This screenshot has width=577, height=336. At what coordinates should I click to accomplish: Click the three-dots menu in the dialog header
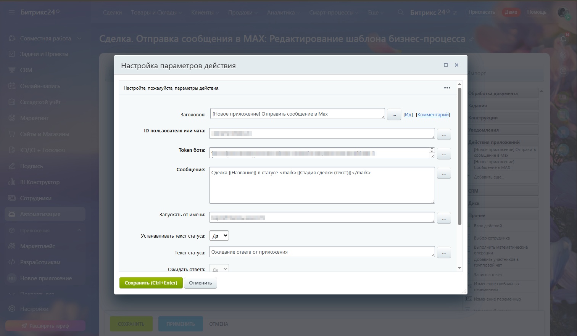447,88
